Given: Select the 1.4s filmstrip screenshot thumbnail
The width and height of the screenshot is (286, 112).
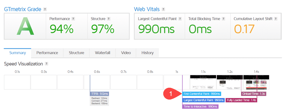Looking at the screenshot, I should (256, 82).
